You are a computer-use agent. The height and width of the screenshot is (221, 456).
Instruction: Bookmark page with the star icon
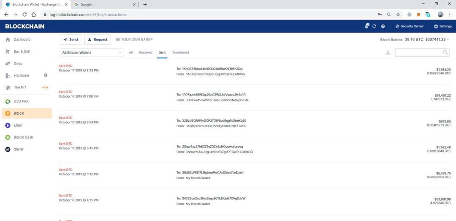pos(398,14)
